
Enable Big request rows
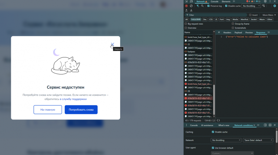186,24
